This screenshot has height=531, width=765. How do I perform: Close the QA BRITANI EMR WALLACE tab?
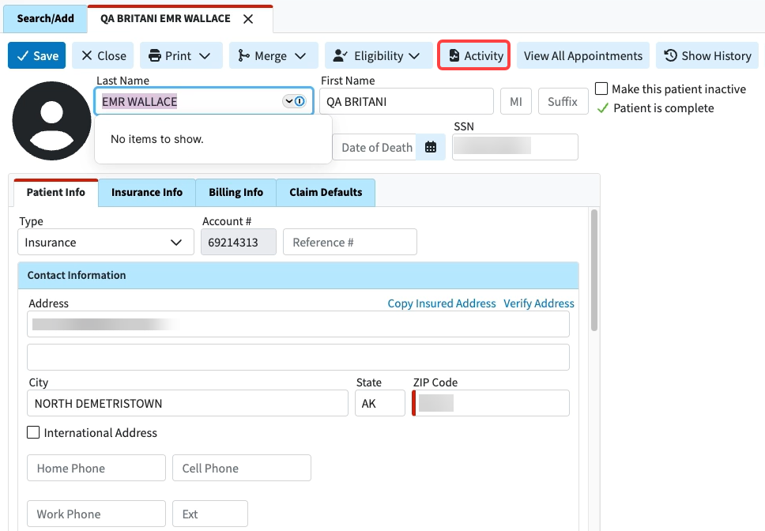(248, 19)
